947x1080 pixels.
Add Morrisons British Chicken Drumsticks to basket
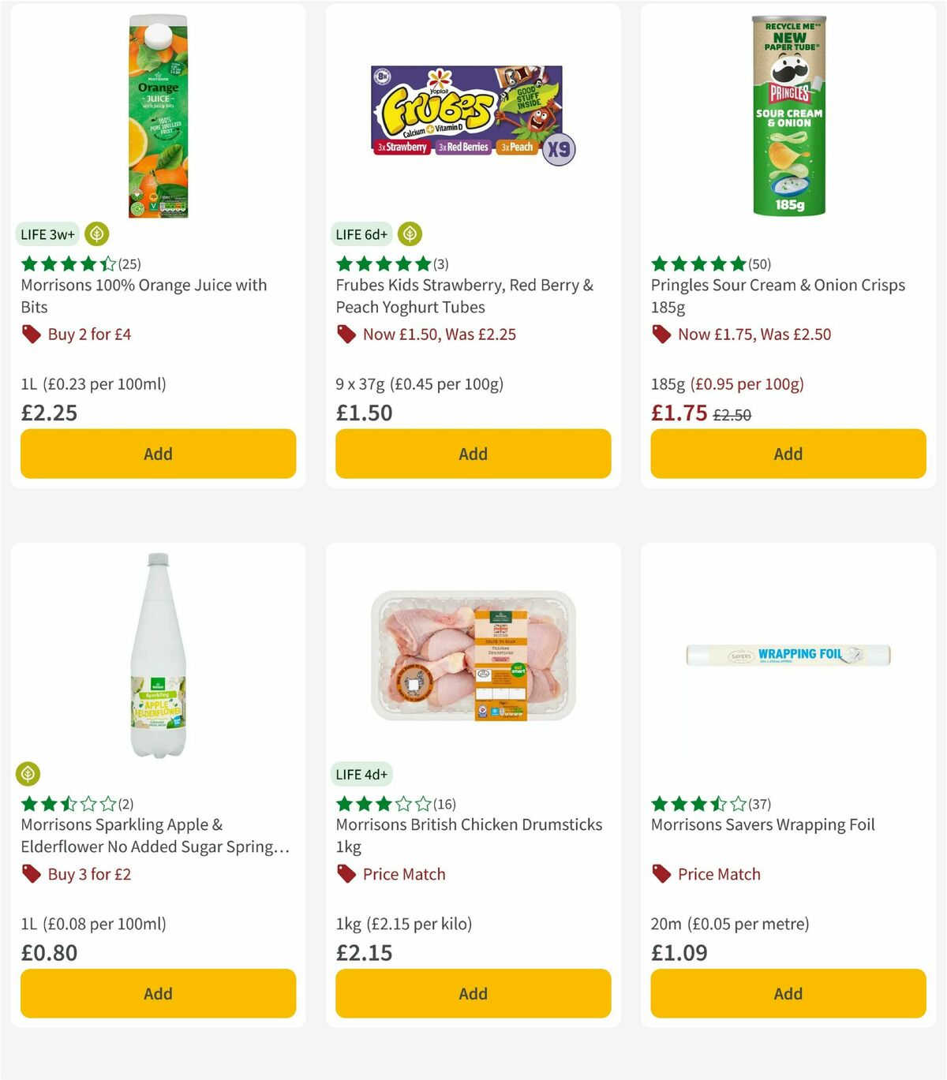click(472, 993)
